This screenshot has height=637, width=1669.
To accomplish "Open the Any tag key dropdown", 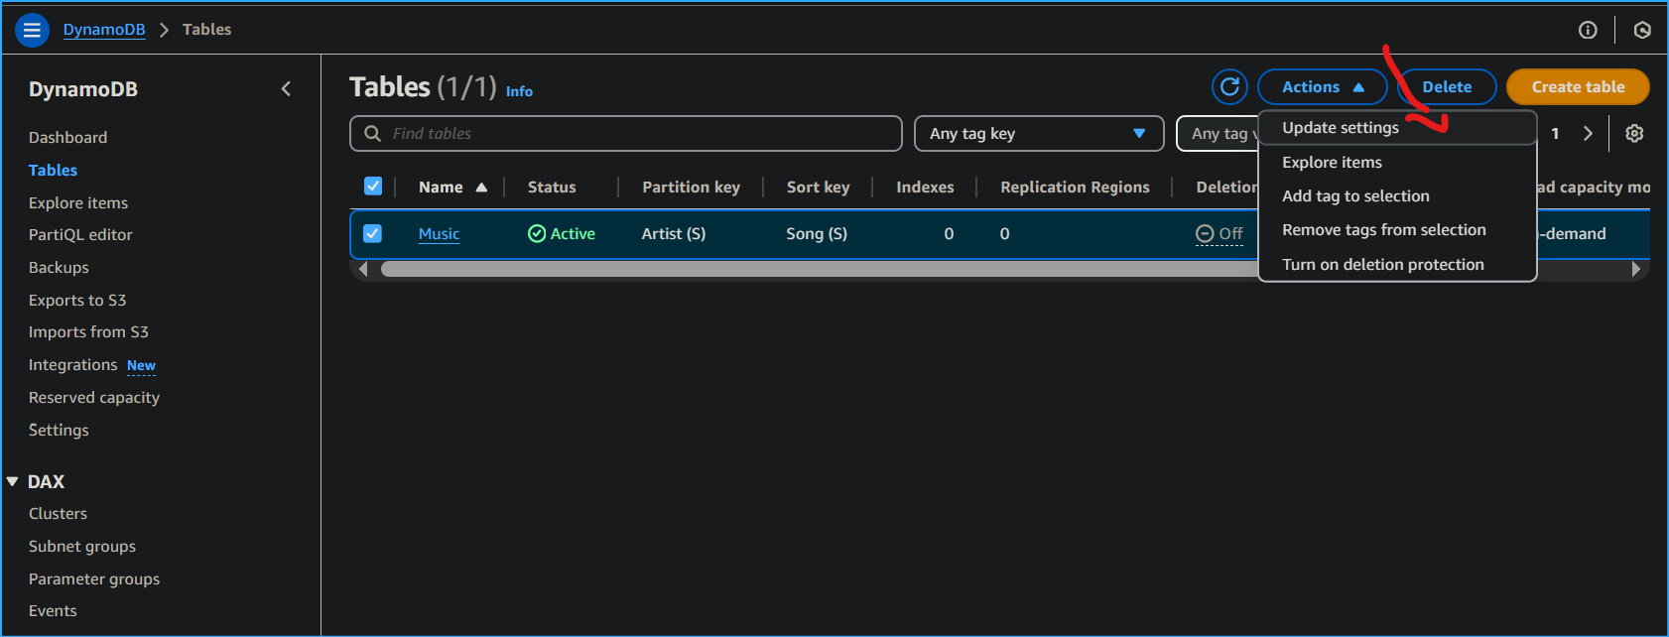I will [1038, 133].
